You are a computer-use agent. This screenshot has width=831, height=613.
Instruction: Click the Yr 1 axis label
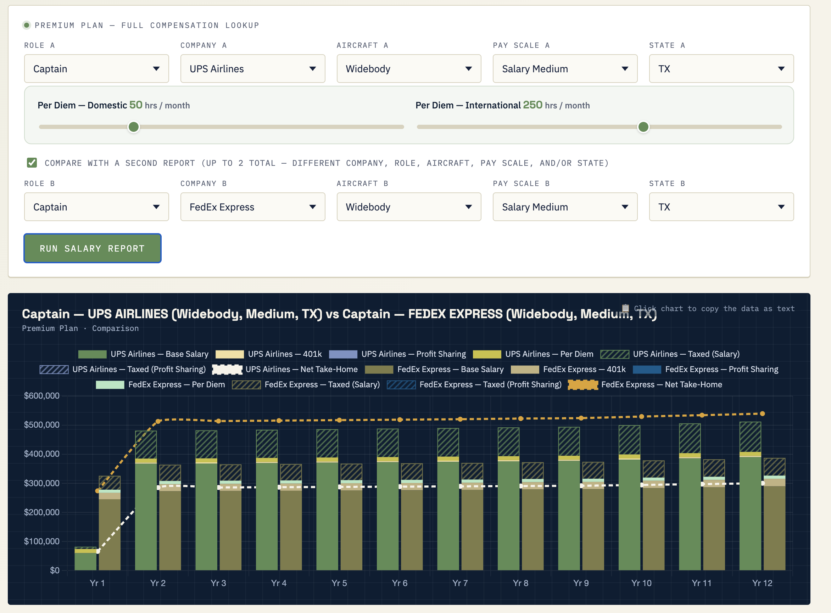click(97, 583)
